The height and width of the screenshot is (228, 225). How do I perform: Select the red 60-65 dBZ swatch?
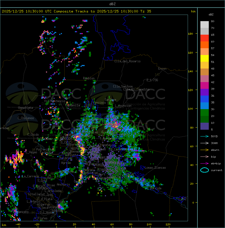(x=204, y=38)
